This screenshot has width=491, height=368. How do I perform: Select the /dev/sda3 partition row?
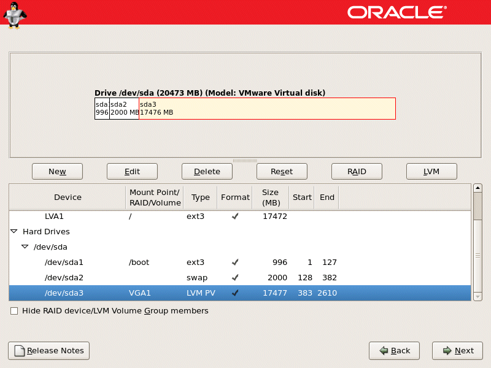point(240,293)
